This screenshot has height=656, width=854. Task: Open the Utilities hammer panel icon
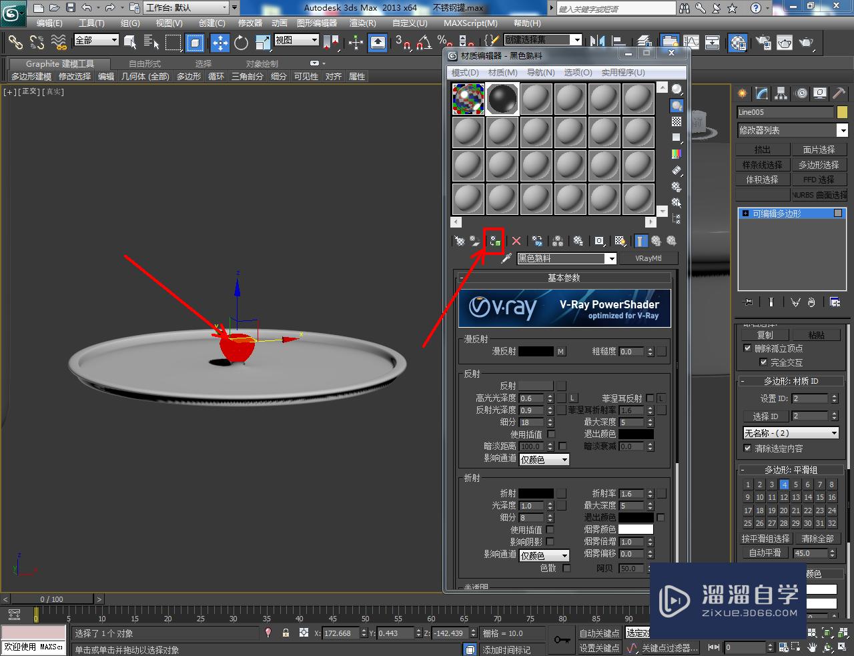839,93
